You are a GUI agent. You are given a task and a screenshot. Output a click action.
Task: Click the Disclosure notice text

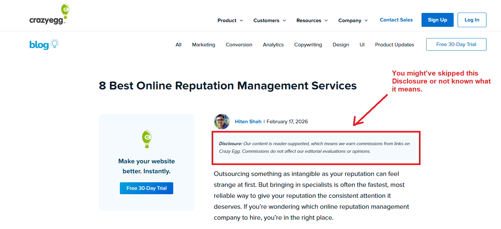pos(314,147)
